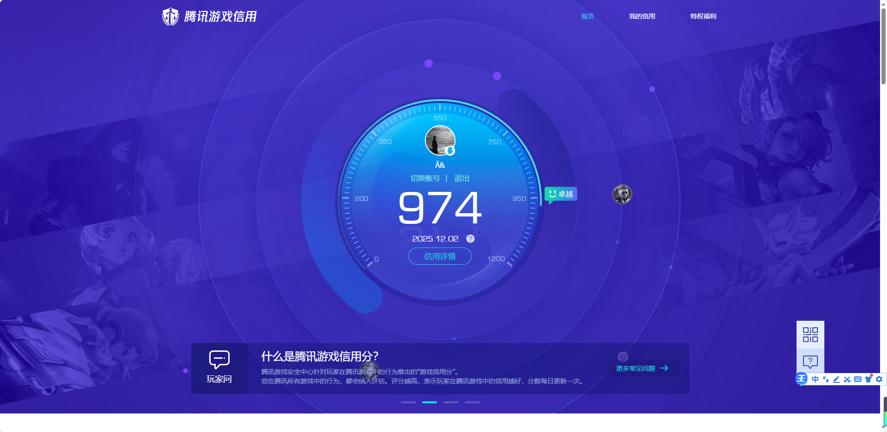
Task: Toggle the 中 Chinese/English input mode
Action: [x=815, y=379]
